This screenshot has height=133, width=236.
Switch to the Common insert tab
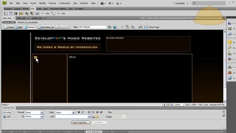pyautogui.click(x=8, y=9)
